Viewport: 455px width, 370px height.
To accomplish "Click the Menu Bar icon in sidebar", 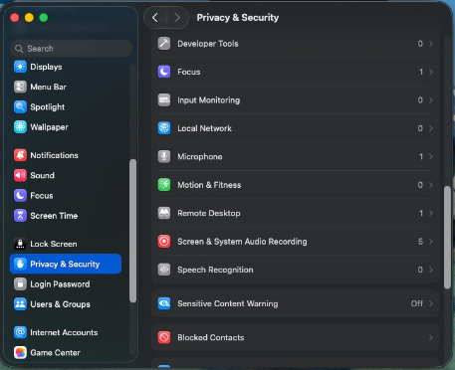I will click(20, 87).
